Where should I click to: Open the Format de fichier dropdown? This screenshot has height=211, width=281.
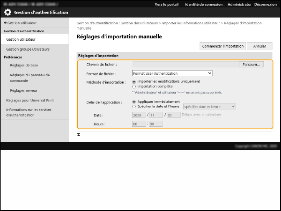(x=172, y=73)
